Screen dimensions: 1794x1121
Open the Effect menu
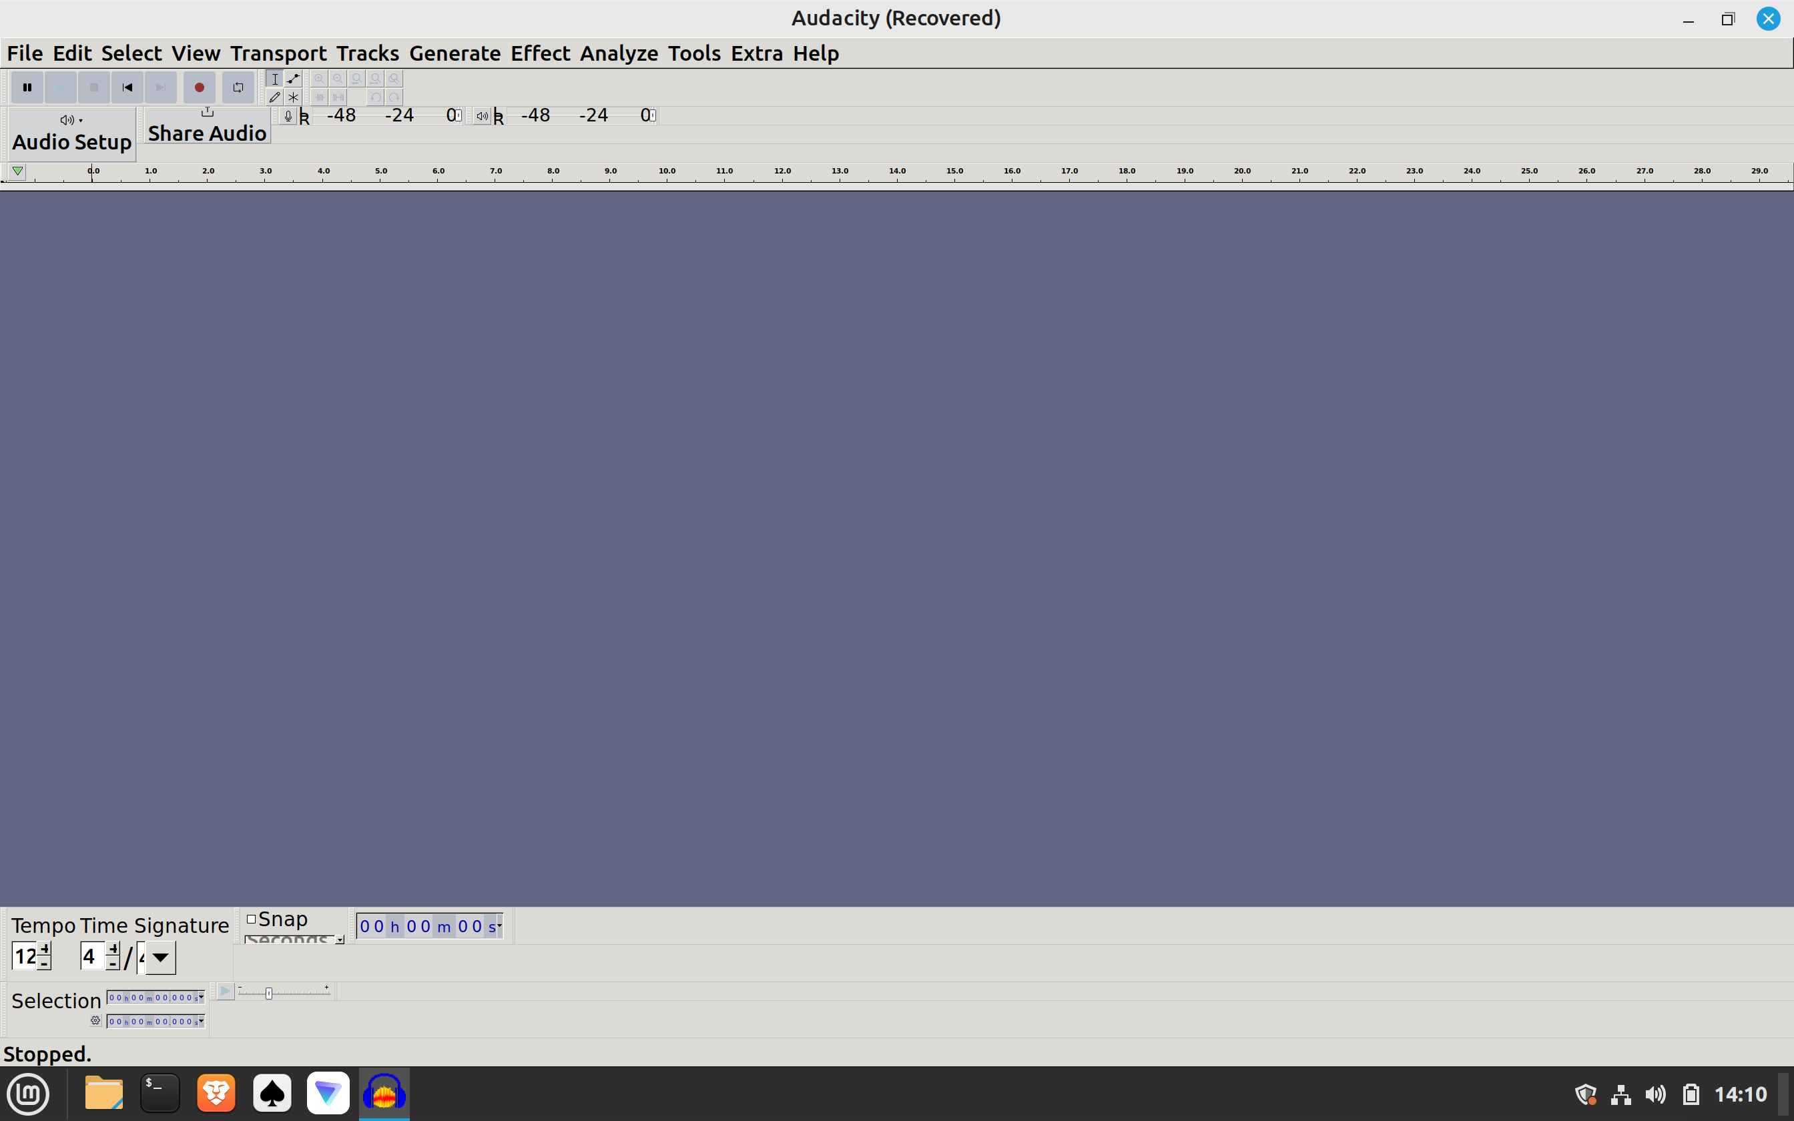pyautogui.click(x=540, y=53)
